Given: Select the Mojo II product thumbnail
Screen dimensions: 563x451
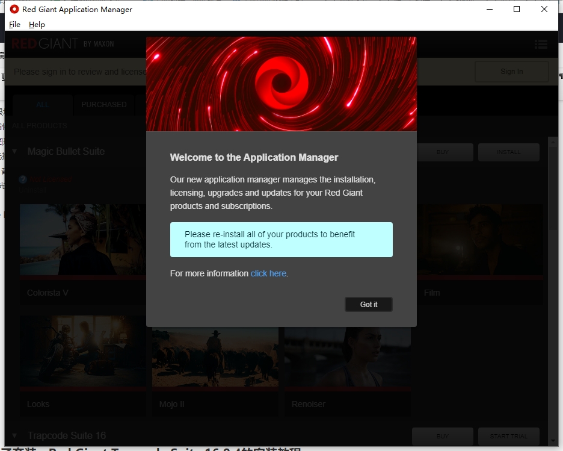Looking at the screenshot, I should coord(215,356).
